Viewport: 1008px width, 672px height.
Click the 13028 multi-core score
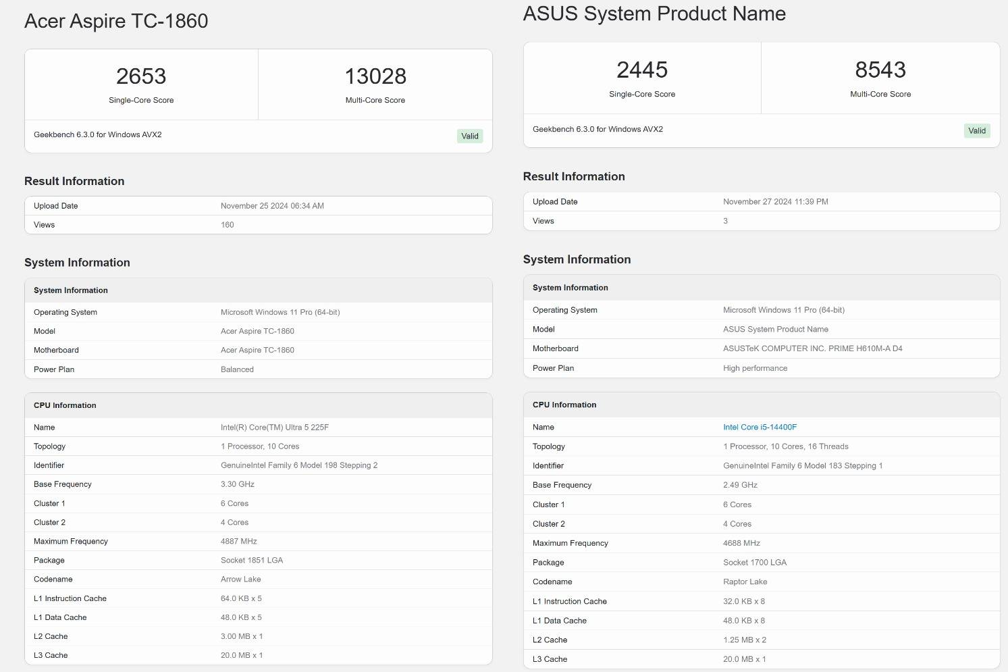click(x=375, y=76)
